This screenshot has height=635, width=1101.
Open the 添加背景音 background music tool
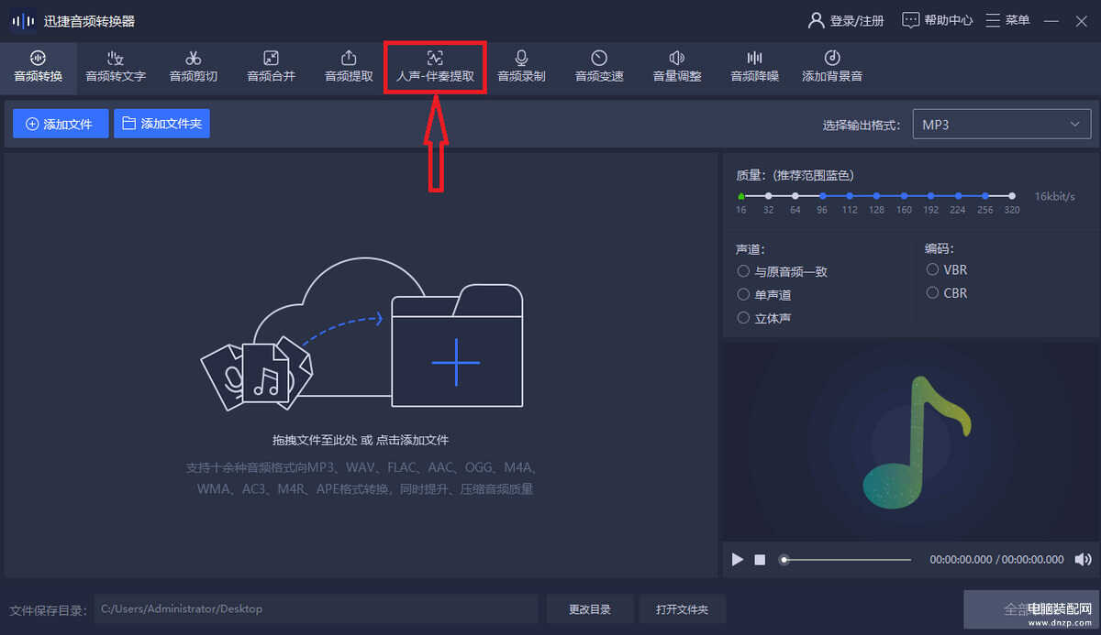tap(832, 66)
